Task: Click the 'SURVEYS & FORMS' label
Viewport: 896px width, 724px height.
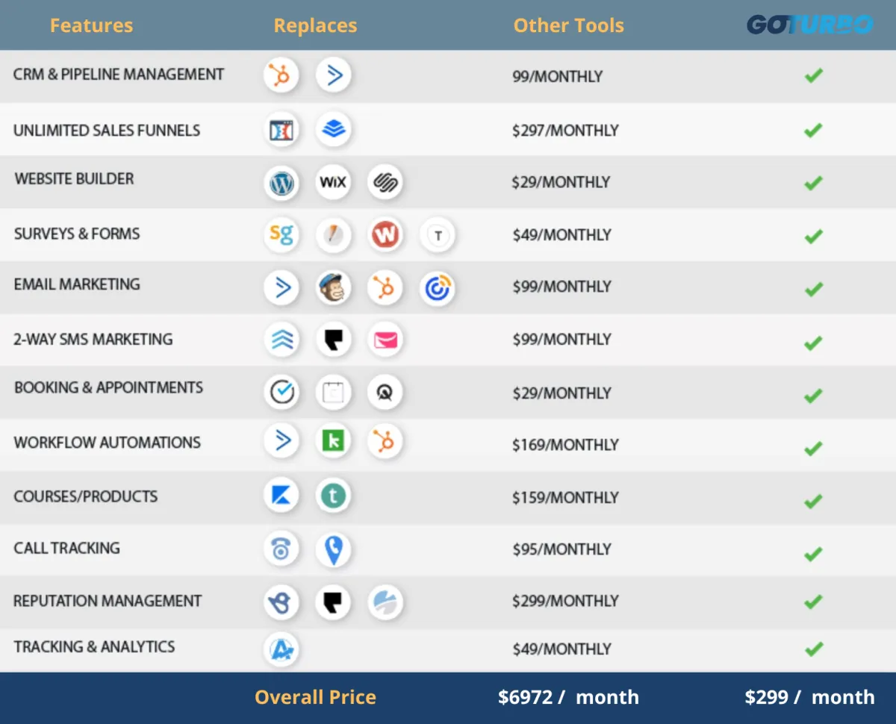Action: point(77,234)
